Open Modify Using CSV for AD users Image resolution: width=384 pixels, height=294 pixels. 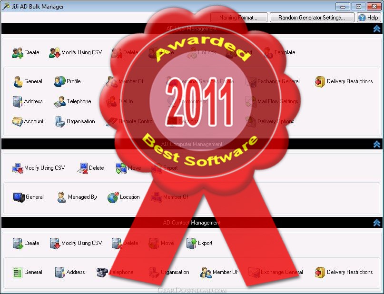tap(54, 53)
